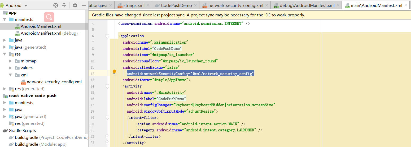Image resolution: width=411 pixels, height=147 pixels.
Task: Click the action android.intent.action.MAIN line
Action: click(x=190, y=124)
